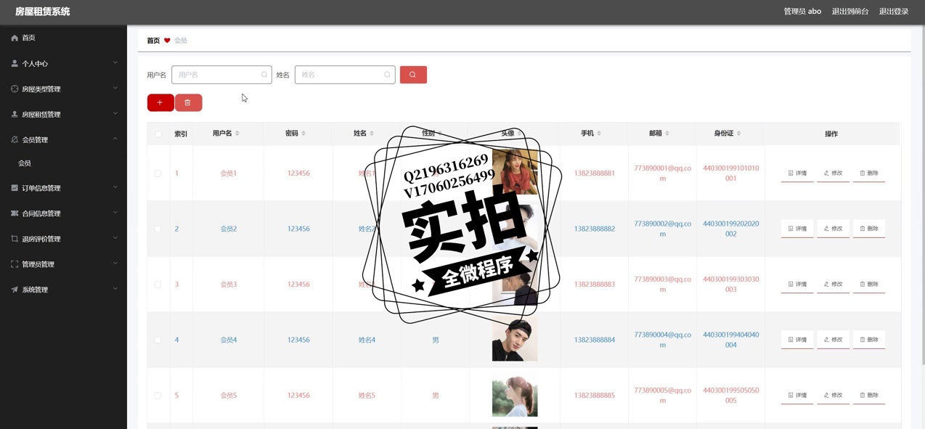Check the checkbox for row 会员1
The image size is (925, 429).
[158, 173]
